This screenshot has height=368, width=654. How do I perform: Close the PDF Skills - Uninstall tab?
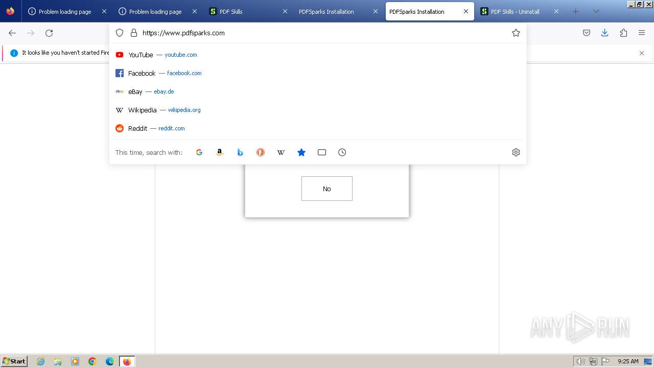pyautogui.click(x=556, y=11)
